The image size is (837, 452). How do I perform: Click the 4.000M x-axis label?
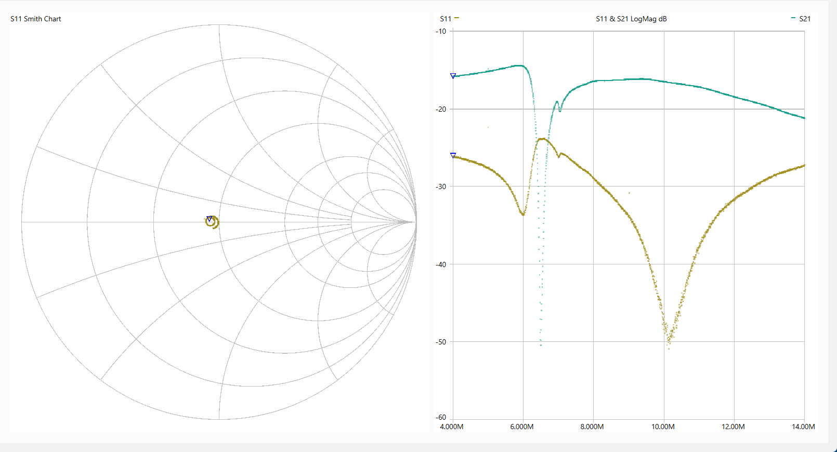[x=452, y=427]
